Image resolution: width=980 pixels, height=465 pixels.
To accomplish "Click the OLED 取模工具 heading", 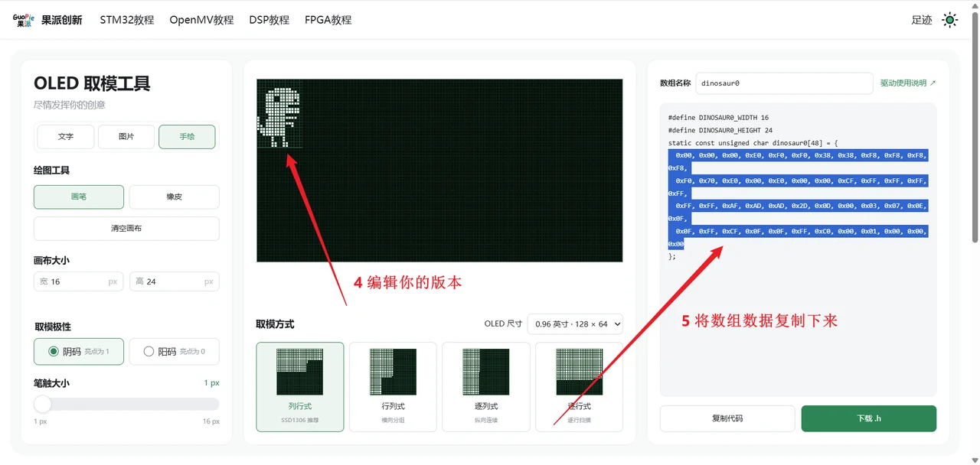I will [92, 83].
